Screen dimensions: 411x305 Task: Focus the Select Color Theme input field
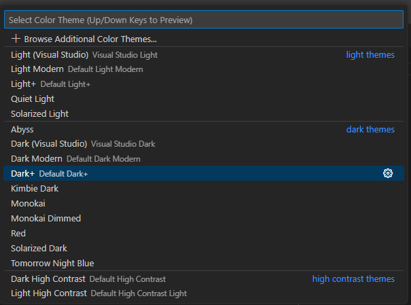click(x=204, y=20)
